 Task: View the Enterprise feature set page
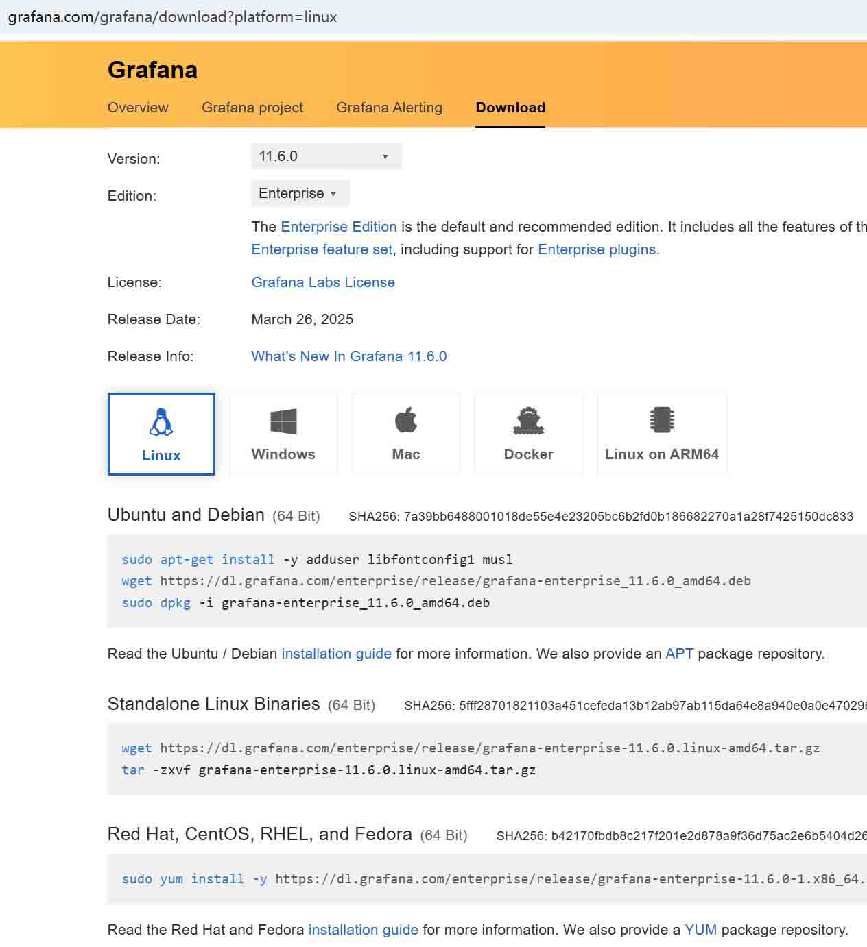(x=321, y=249)
